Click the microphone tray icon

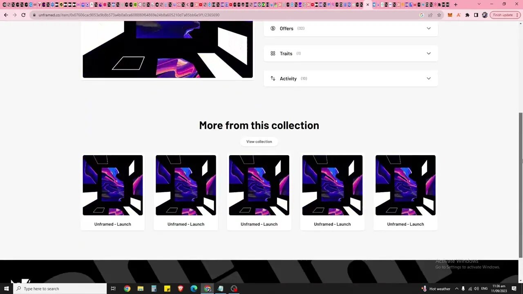463,289
